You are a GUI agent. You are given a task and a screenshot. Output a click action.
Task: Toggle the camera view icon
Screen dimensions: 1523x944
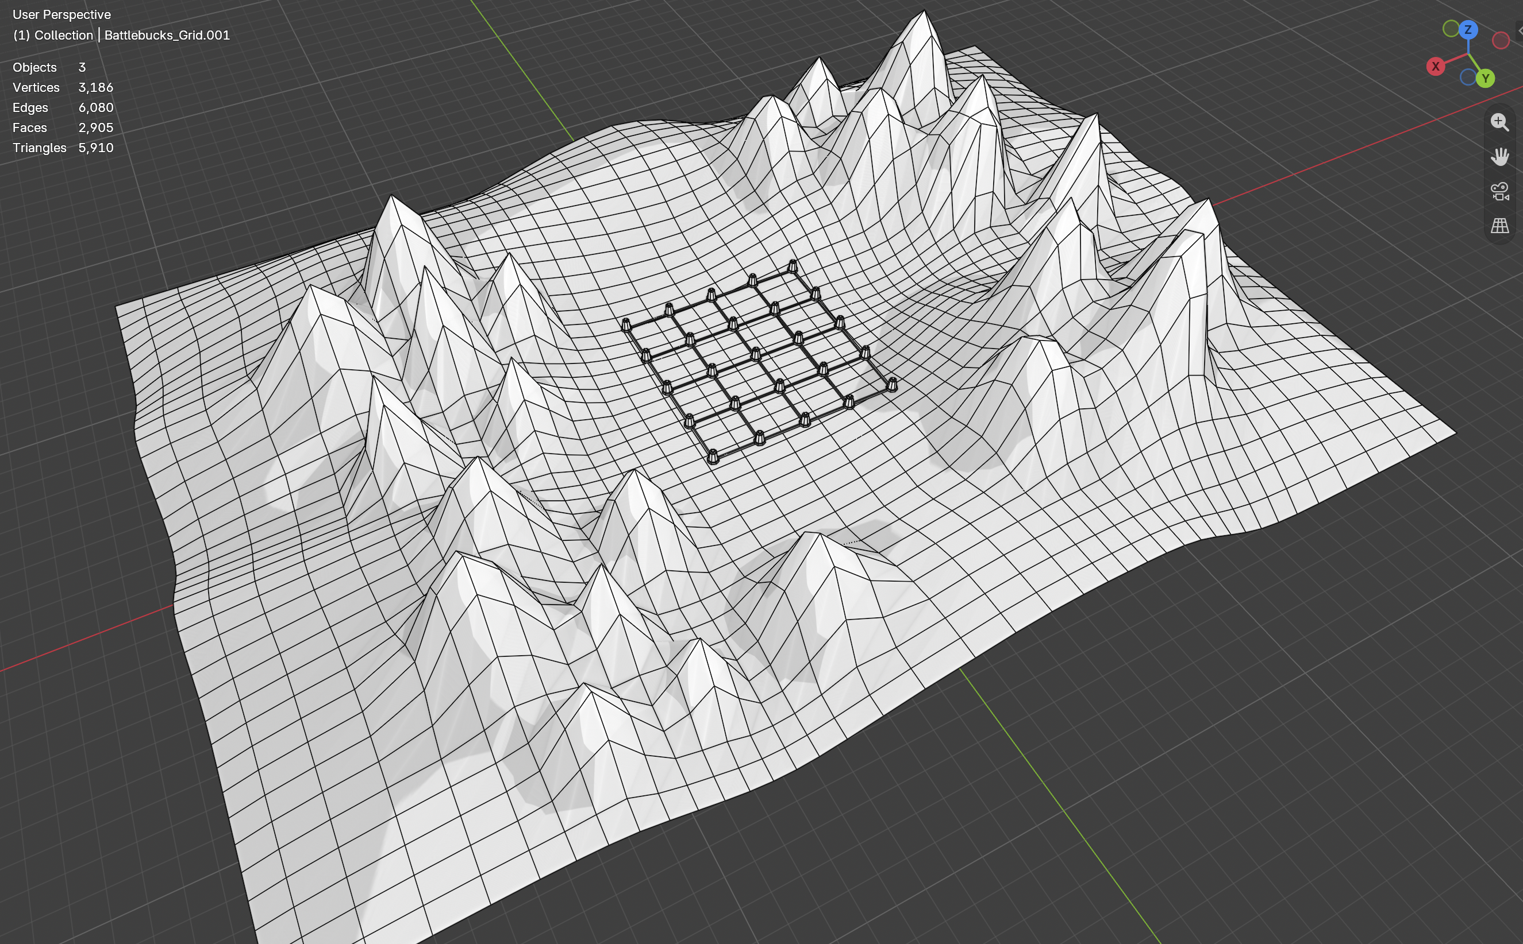1500,191
